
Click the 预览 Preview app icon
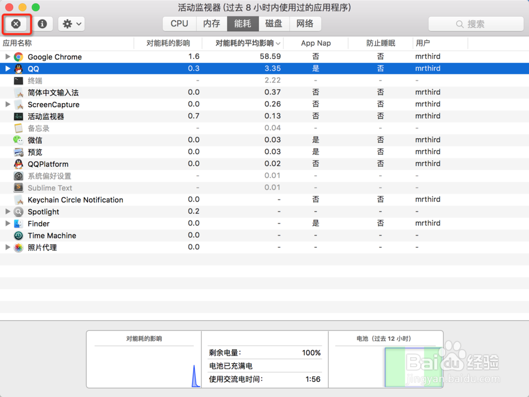[18, 152]
